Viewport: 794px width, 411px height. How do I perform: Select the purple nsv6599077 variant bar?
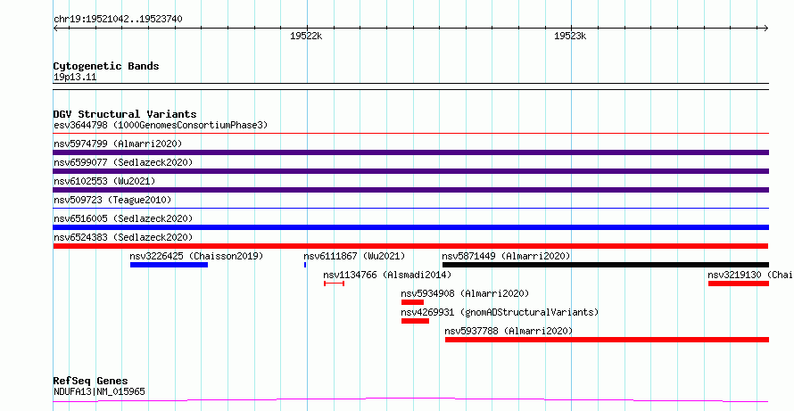point(410,171)
